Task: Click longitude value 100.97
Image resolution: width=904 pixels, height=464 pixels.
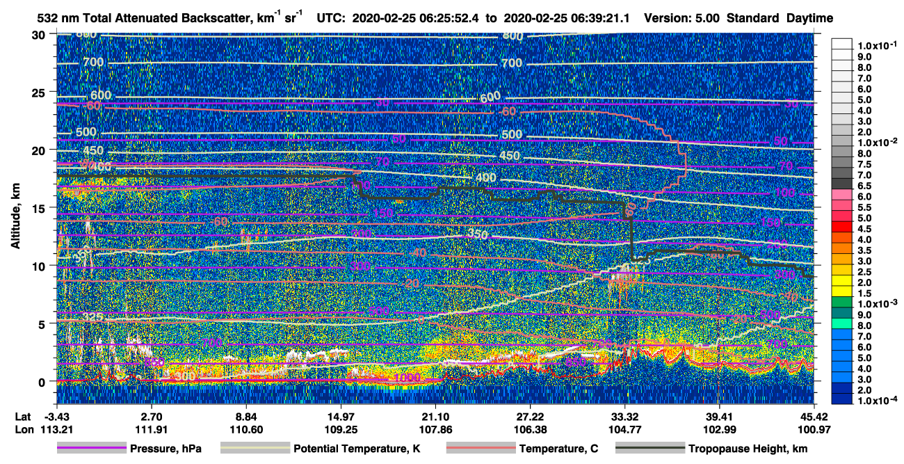Action: coord(814,430)
